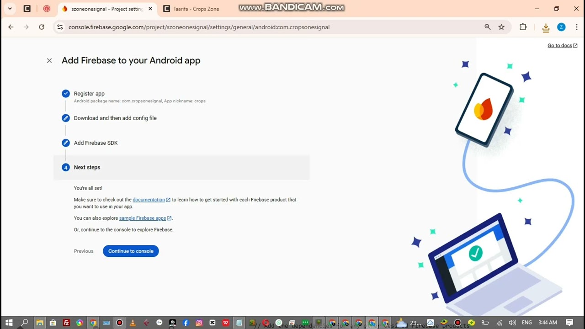
Task: Click the ENG language indicator
Action: pyautogui.click(x=527, y=323)
